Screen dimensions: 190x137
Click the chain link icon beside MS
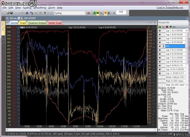[x=164, y=46]
